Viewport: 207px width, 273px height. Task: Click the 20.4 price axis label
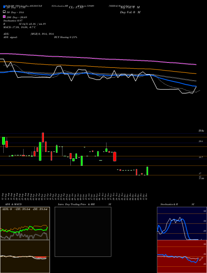201,141
